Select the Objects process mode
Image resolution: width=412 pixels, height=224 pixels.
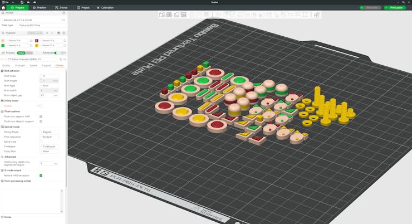(x=29, y=53)
